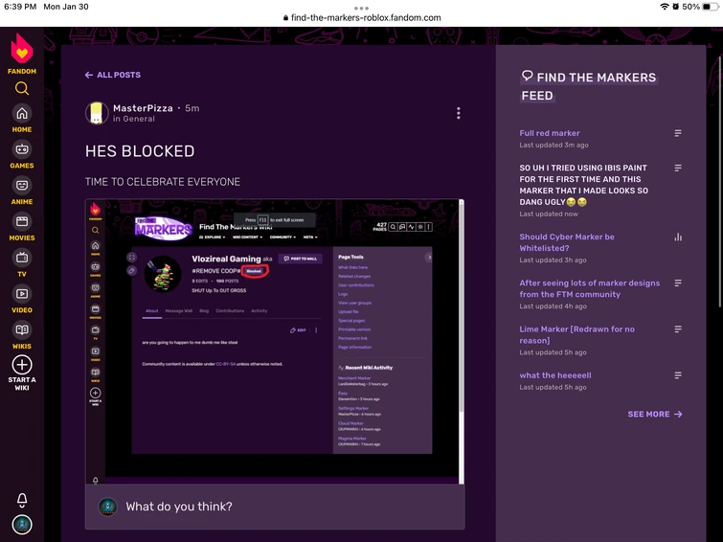Screen dimensions: 723x542
Task: Click the TIME TO CELEBRATE EVERYONE text
Action: click(x=162, y=182)
